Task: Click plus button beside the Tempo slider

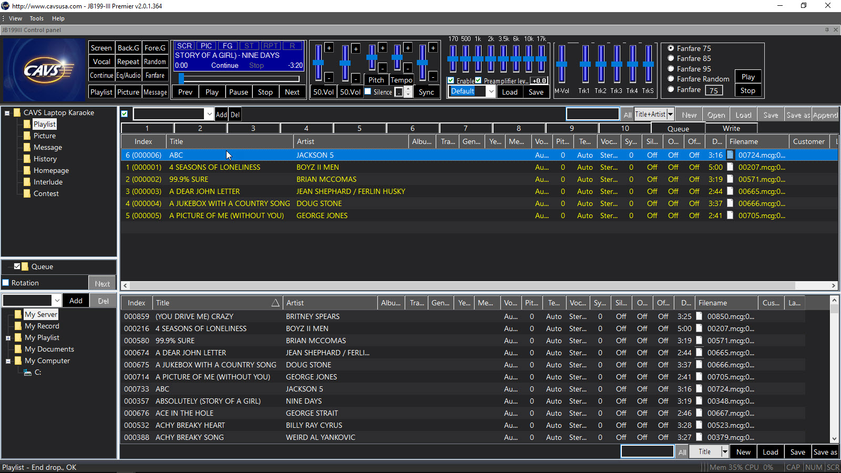Action: pos(408,48)
